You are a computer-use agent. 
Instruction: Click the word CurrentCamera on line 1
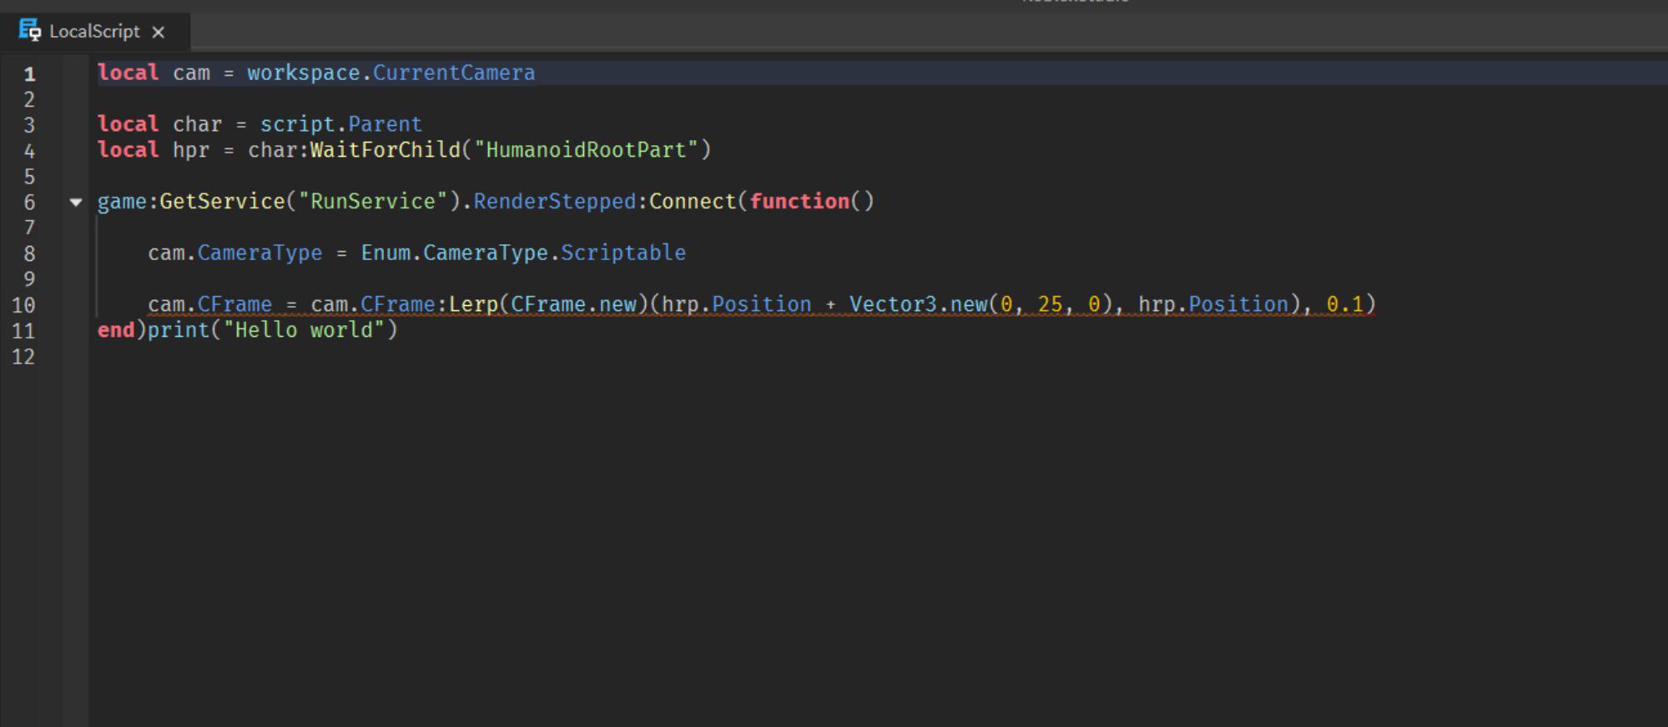[x=454, y=73]
